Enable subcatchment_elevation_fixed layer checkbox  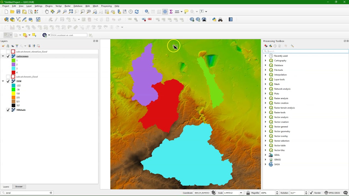pyautogui.click(x=8, y=52)
